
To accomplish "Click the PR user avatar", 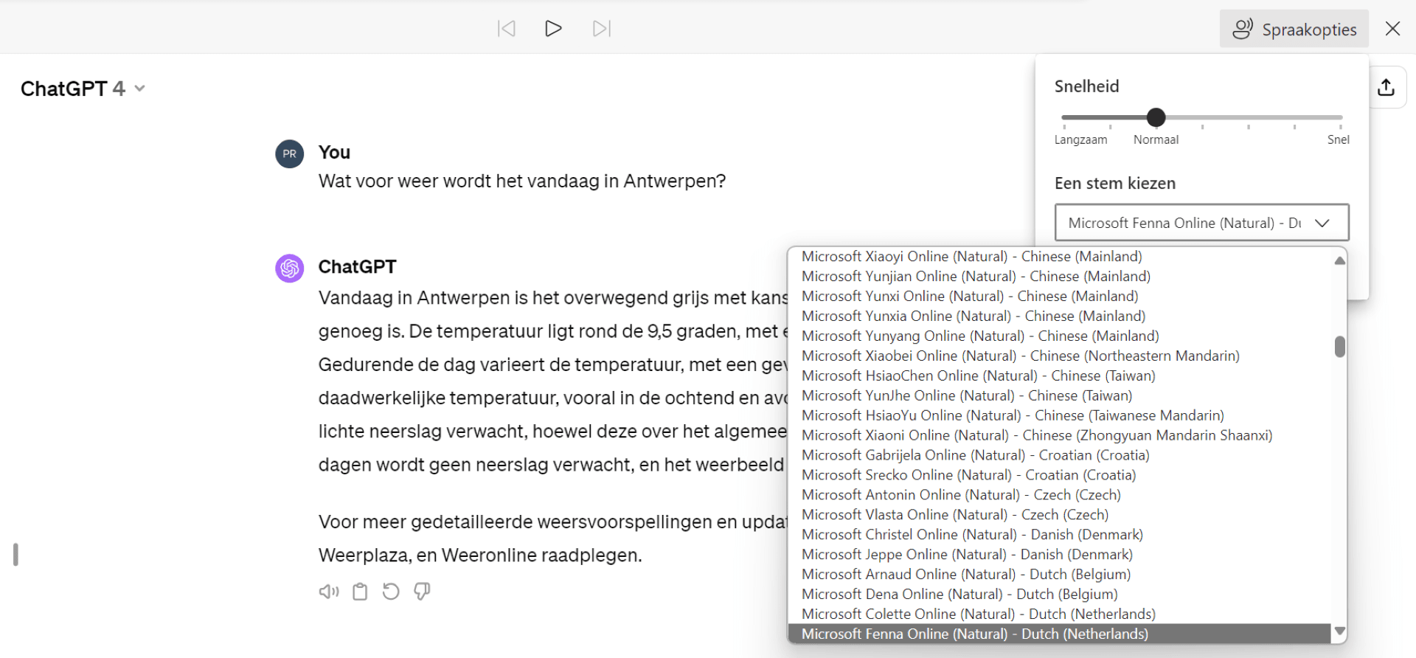I will 290,154.
